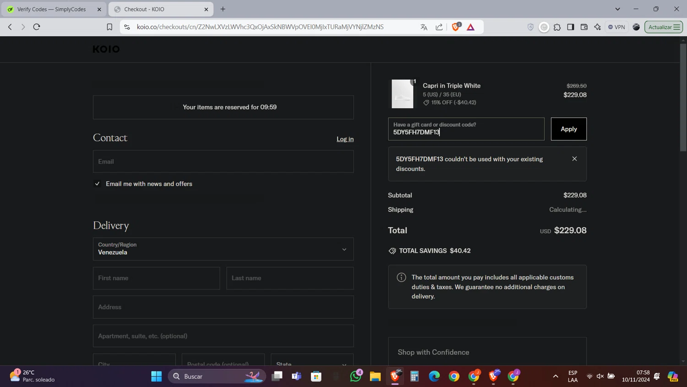The height and width of the screenshot is (387, 687).
Task: Click the Log in link
Action: click(x=345, y=139)
